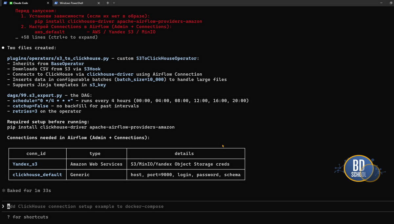Open a new terminal tab with plus
This screenshot has width=394, height=224.
click(x=108, y=3)
